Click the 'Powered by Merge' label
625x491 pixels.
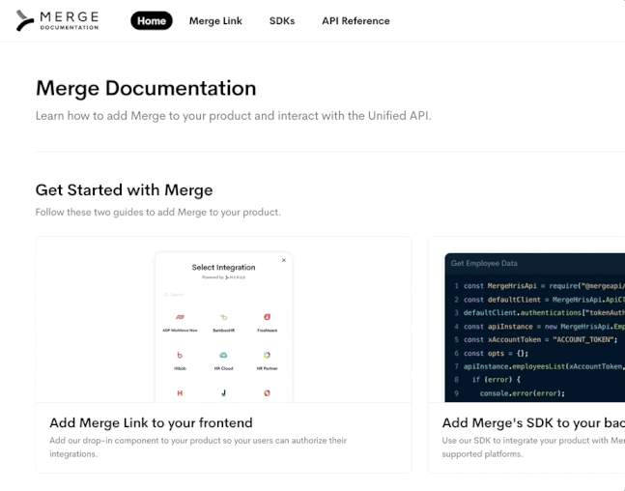(223, 277)
